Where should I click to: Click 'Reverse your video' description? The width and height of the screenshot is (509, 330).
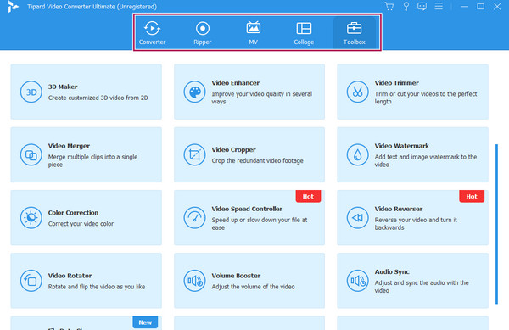pyautogui.click(x=416, y=224)
